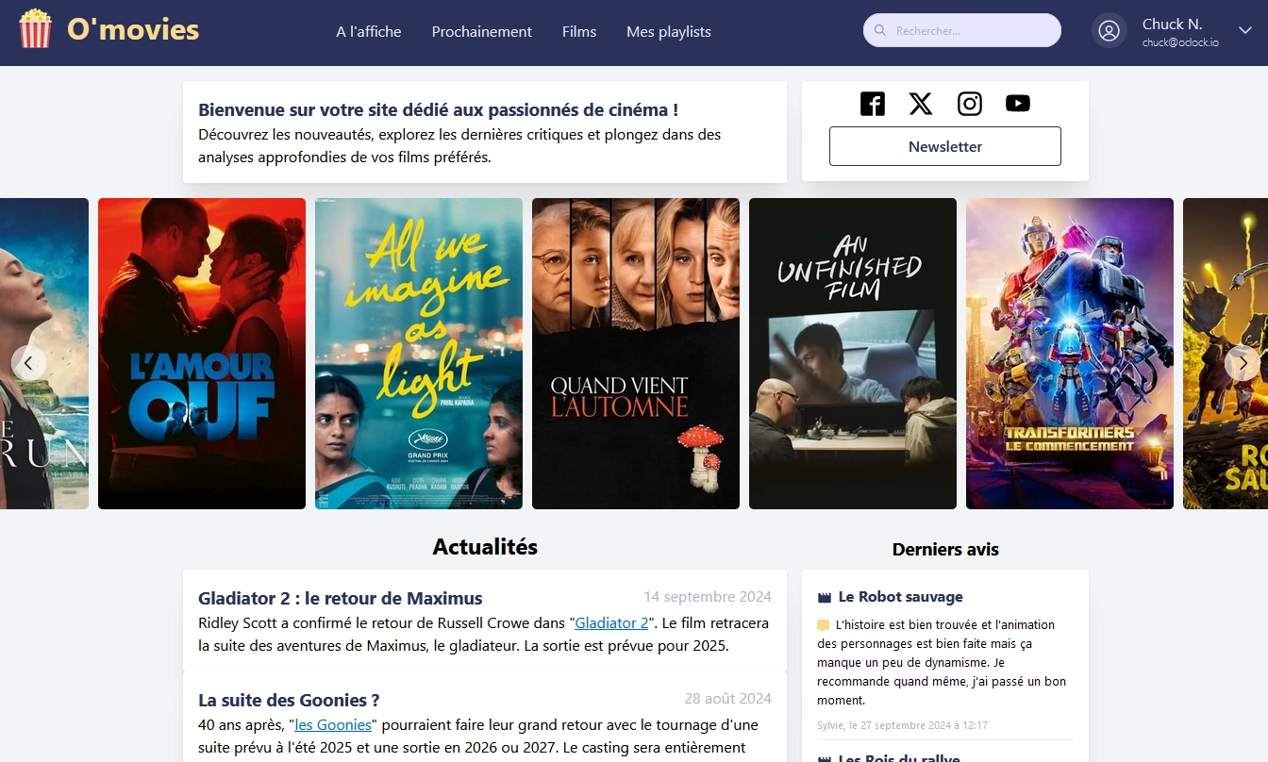Click the Chuck N. user name
The width and height of the screenshot is (1268, 762).
click(x=1172, y=25)
